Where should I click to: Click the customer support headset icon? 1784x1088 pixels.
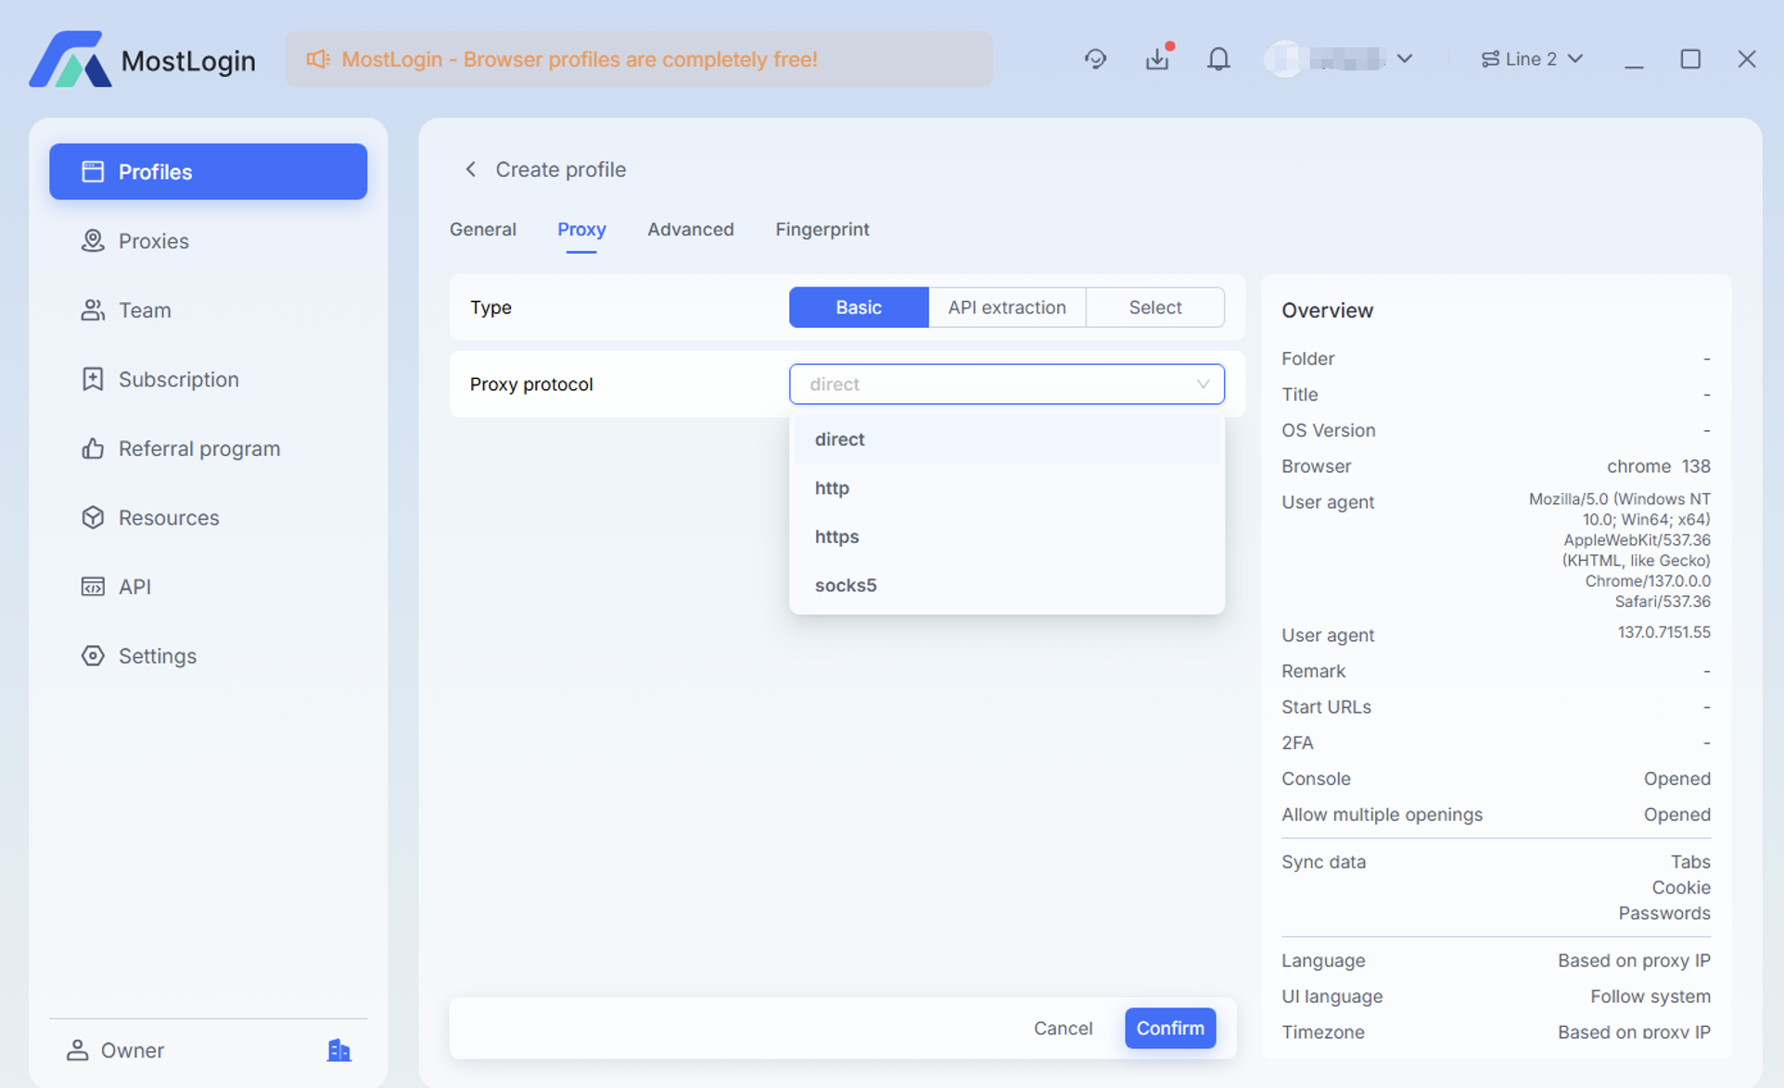pyautogui.click(x=1095, y=59)
